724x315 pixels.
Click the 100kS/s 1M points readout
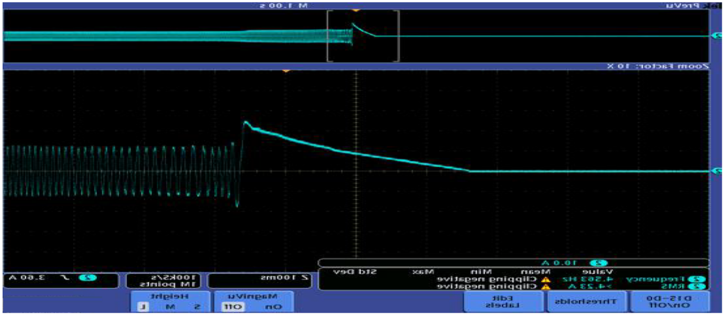tap(163, 281)
